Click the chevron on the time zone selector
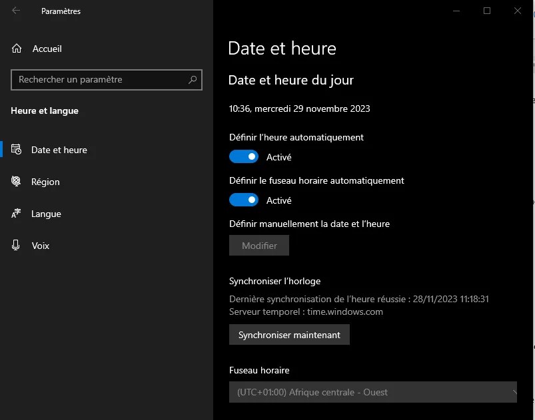This screenshot has width=535, height=420. click(x=514, y=392)
